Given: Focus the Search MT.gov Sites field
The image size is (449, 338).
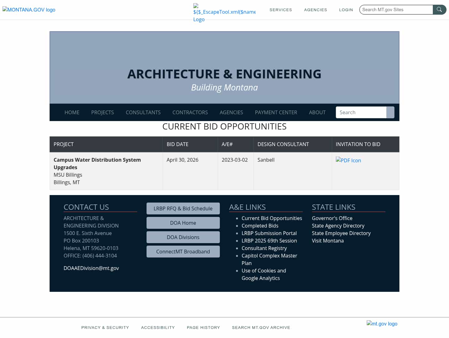Looking at the screenshot, I should [x=396, y=10].
